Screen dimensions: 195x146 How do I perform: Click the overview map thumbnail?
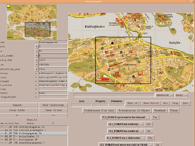(32, 22)
